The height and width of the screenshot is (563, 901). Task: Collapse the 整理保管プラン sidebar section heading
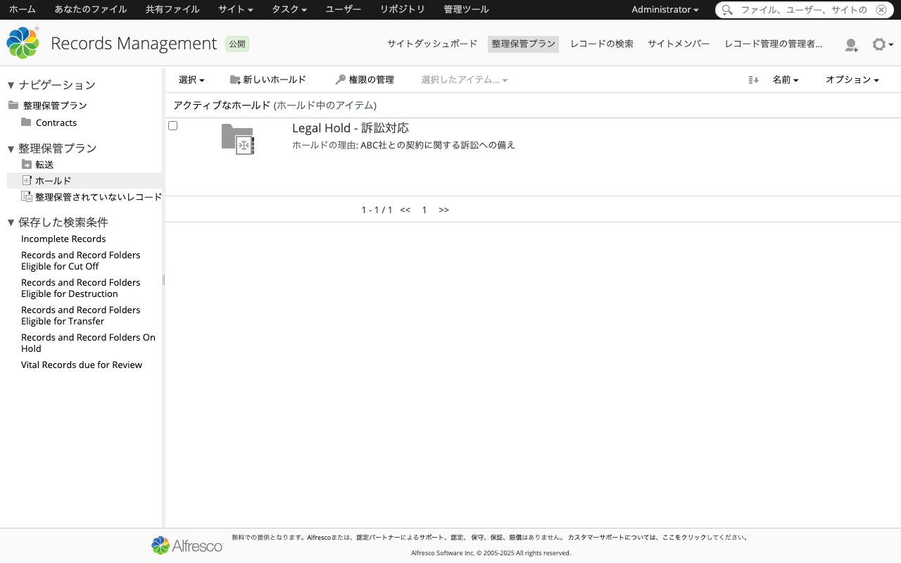point(52,148)
